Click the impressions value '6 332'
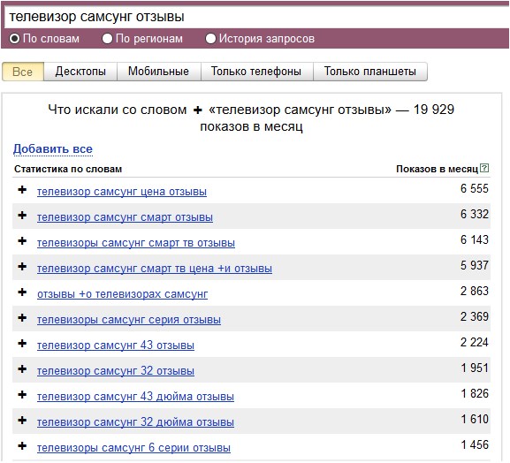 pyautogui.click(x=475, y=214)
